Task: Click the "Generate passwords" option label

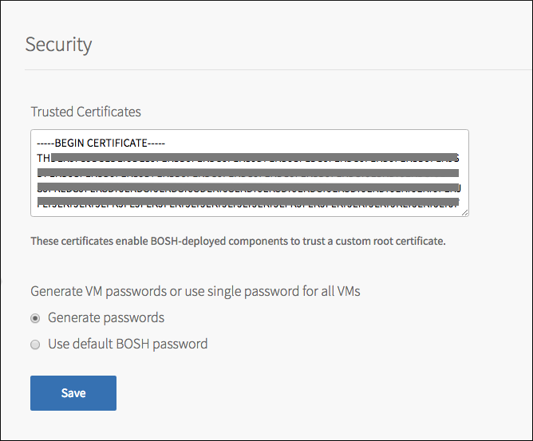Action: (106, 317)
